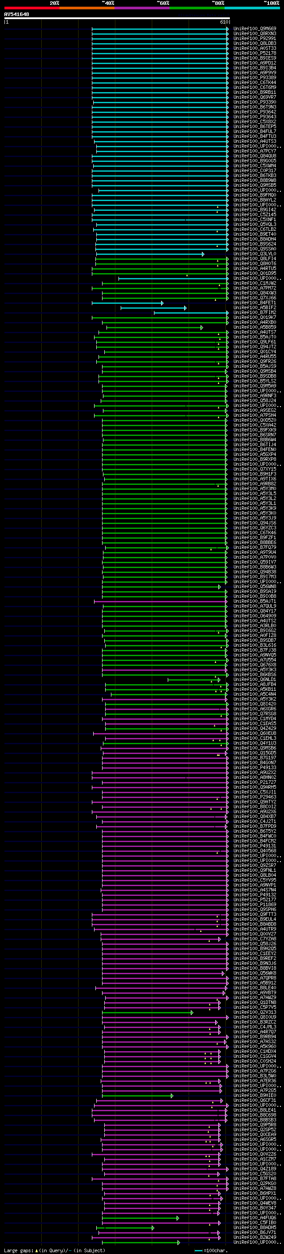Click the cyan alignment bar for A5BIF2
This screenshot has height=1254, width=284.
coord(154,308)
